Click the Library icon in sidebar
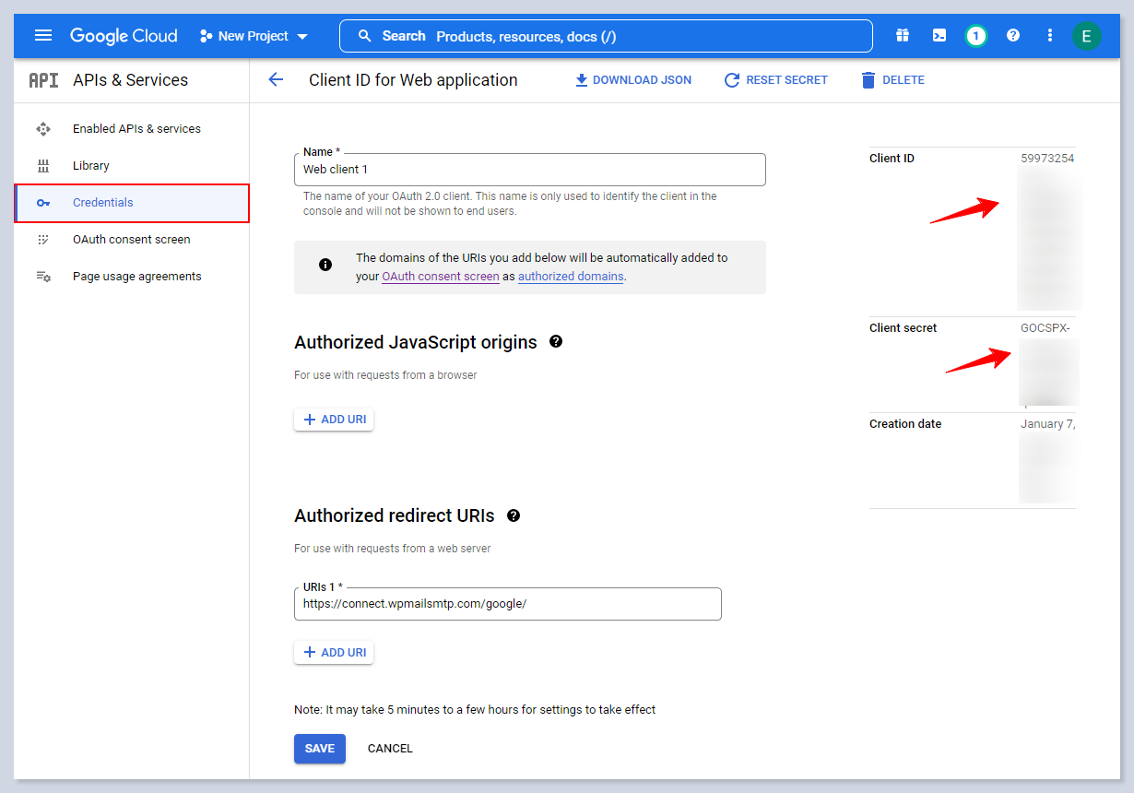 [43, 166]
